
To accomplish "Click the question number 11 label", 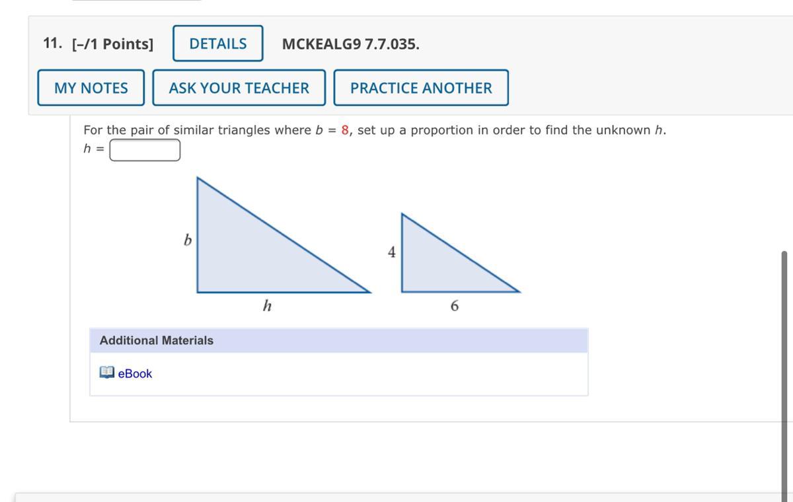I will 52,44.
